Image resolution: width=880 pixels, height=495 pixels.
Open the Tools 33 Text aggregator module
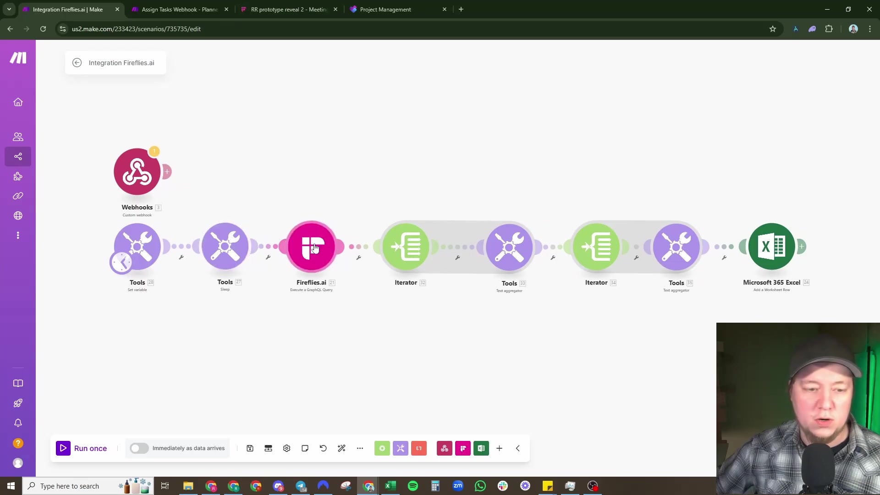[509, 247]
